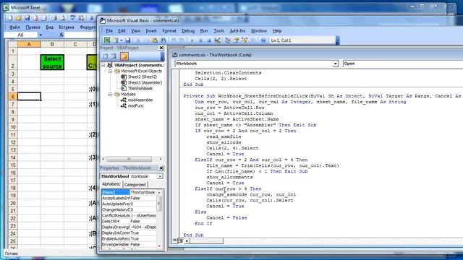Open the Workbook object dropdown in code window
Screen dimensions: 463x260
point(335,64)
